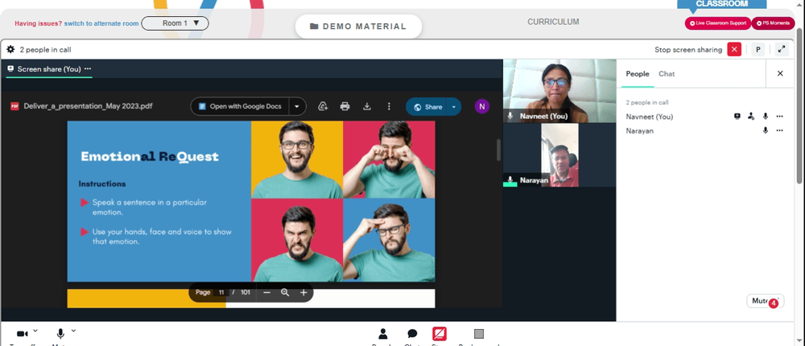
Task: Close the People side panel
Action: [x=780, y=73]
